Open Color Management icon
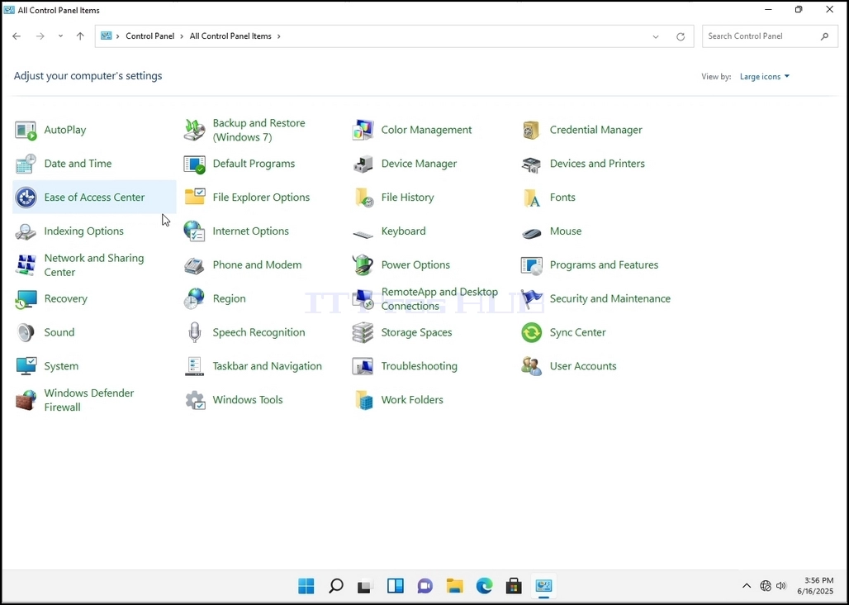 click(x=363, y=130)
